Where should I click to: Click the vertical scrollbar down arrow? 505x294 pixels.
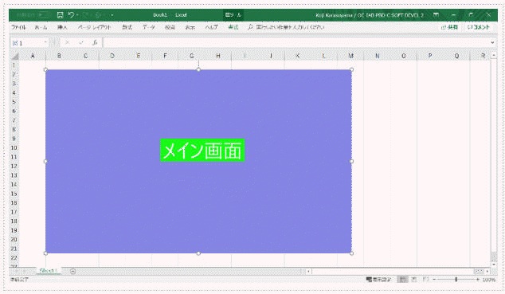pyautogui.click(x=494, y=265)
